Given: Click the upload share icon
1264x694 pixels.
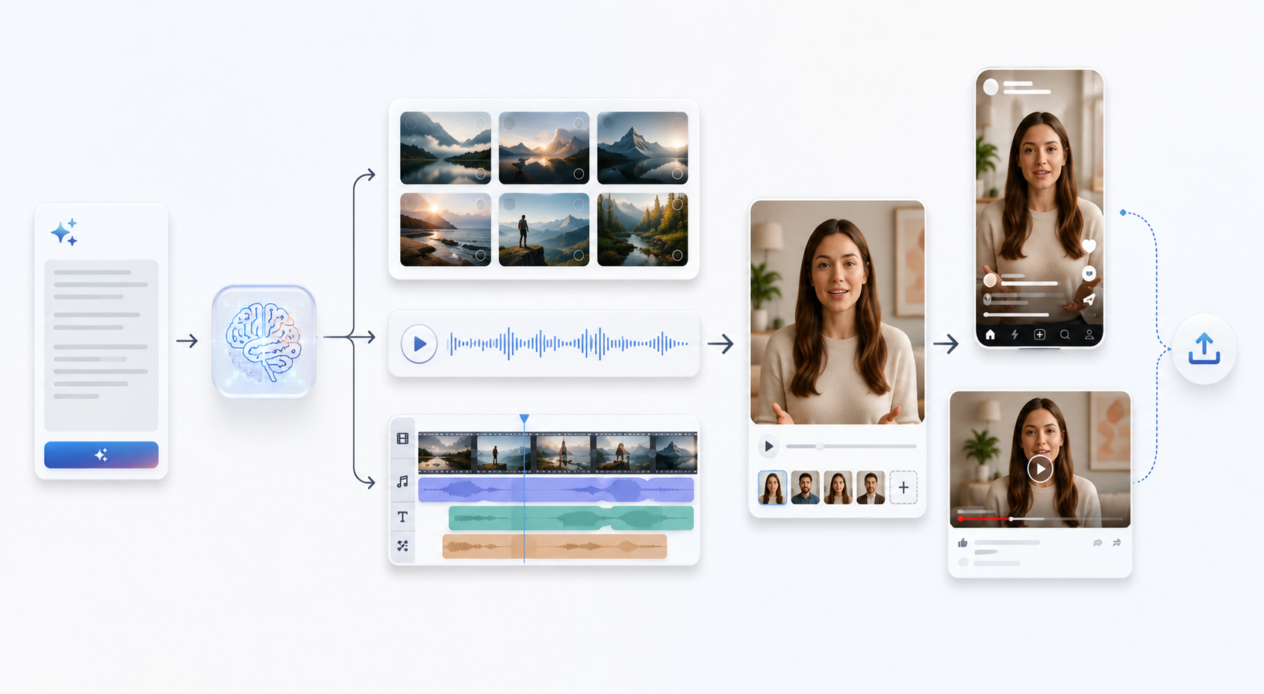Looking at the screenshot, I should pyautogui.click(x=1204, y=349).
